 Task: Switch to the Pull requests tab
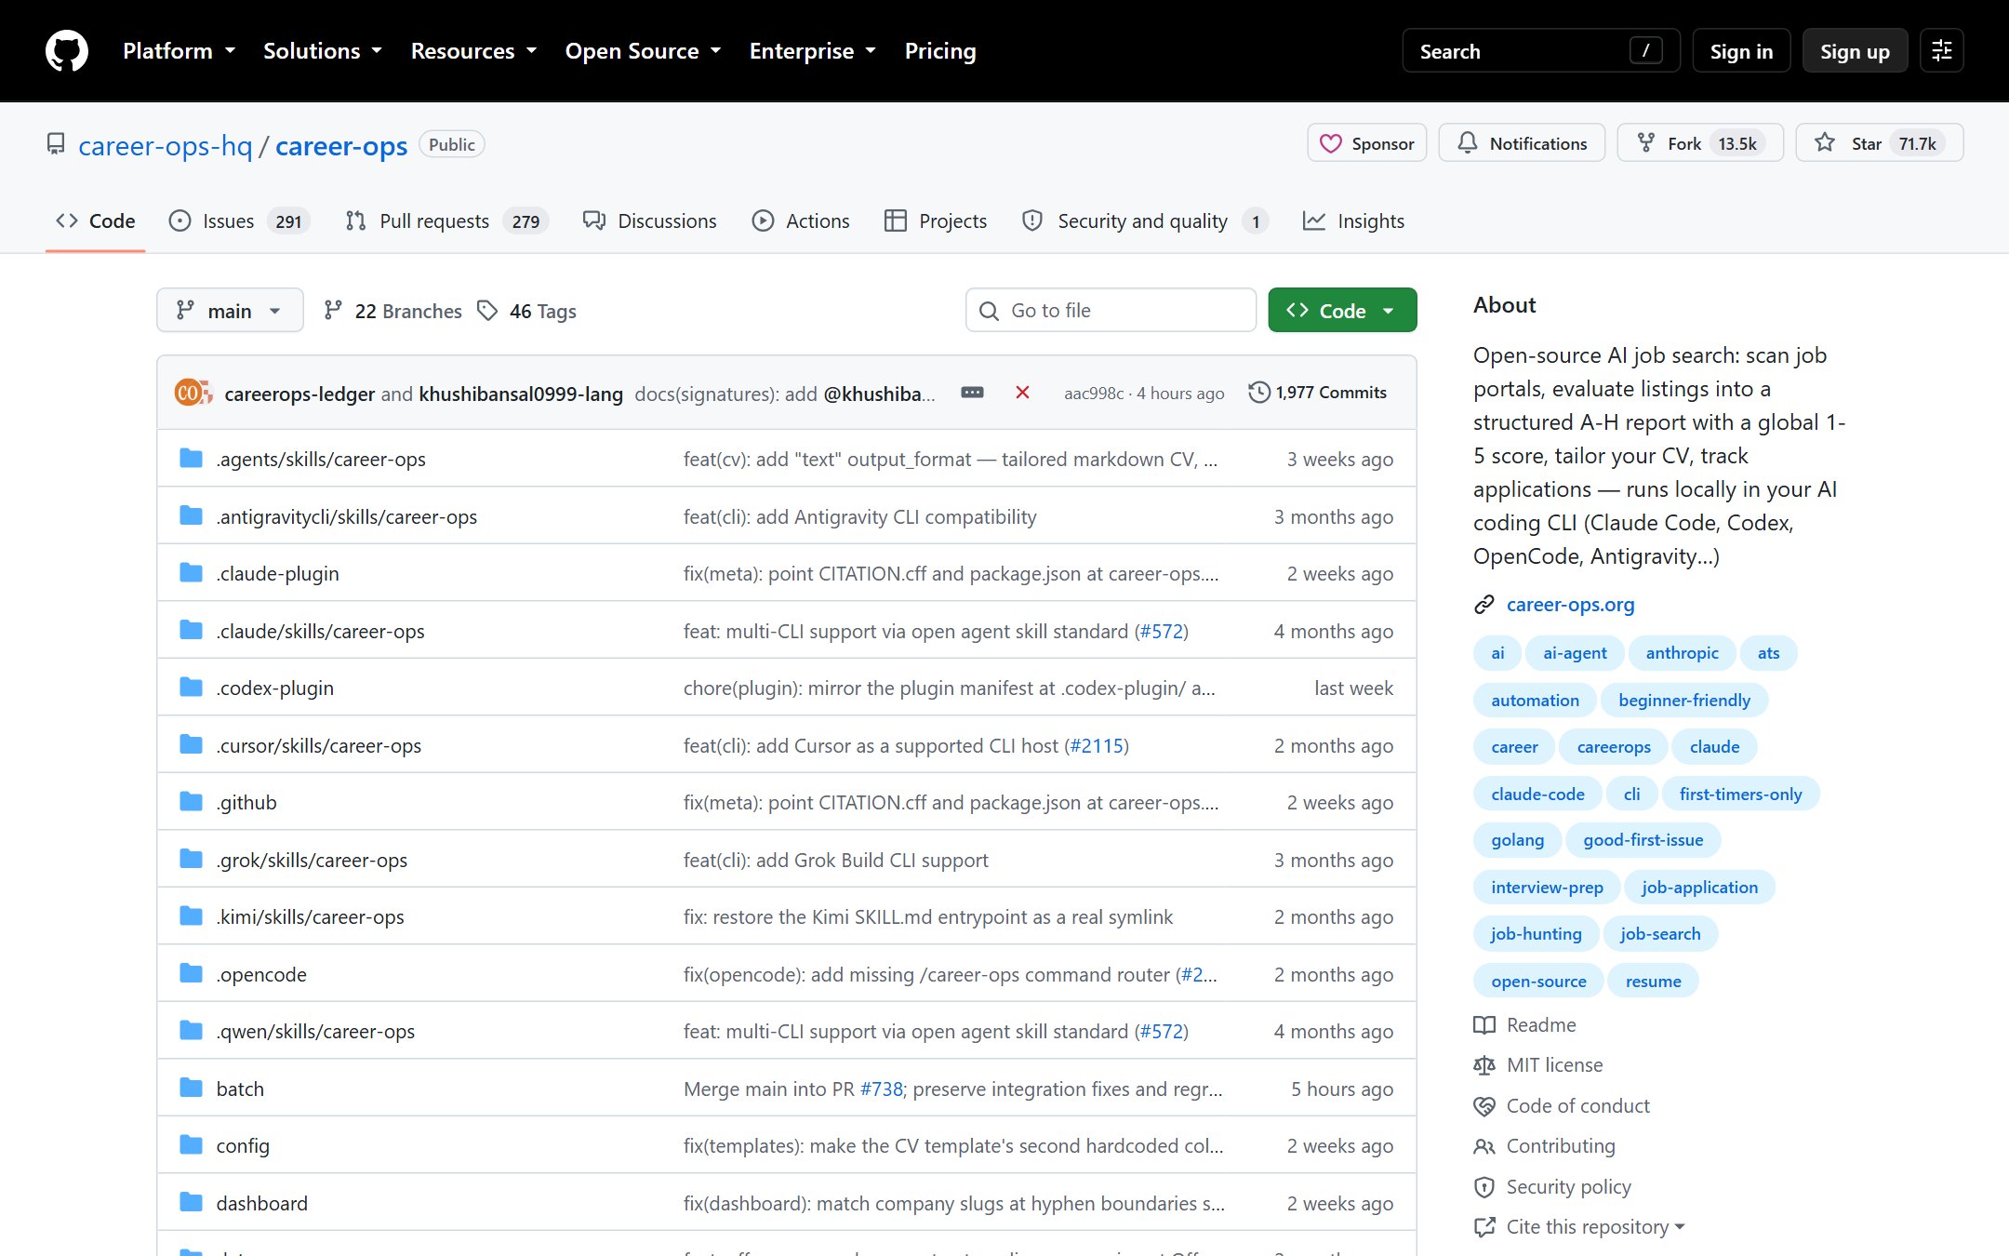[446, 220]
